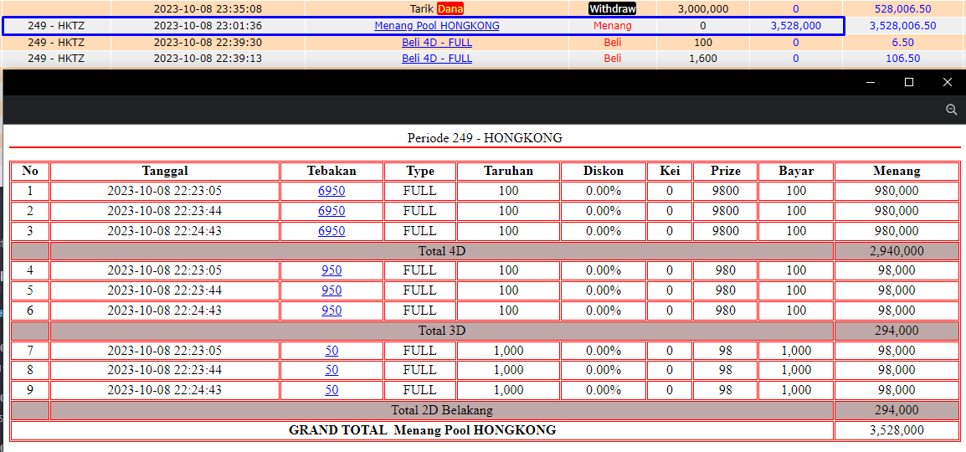Open tebakan 50 in row 8
The width and height of the screenshot is (966, 452).
point(331,370)
